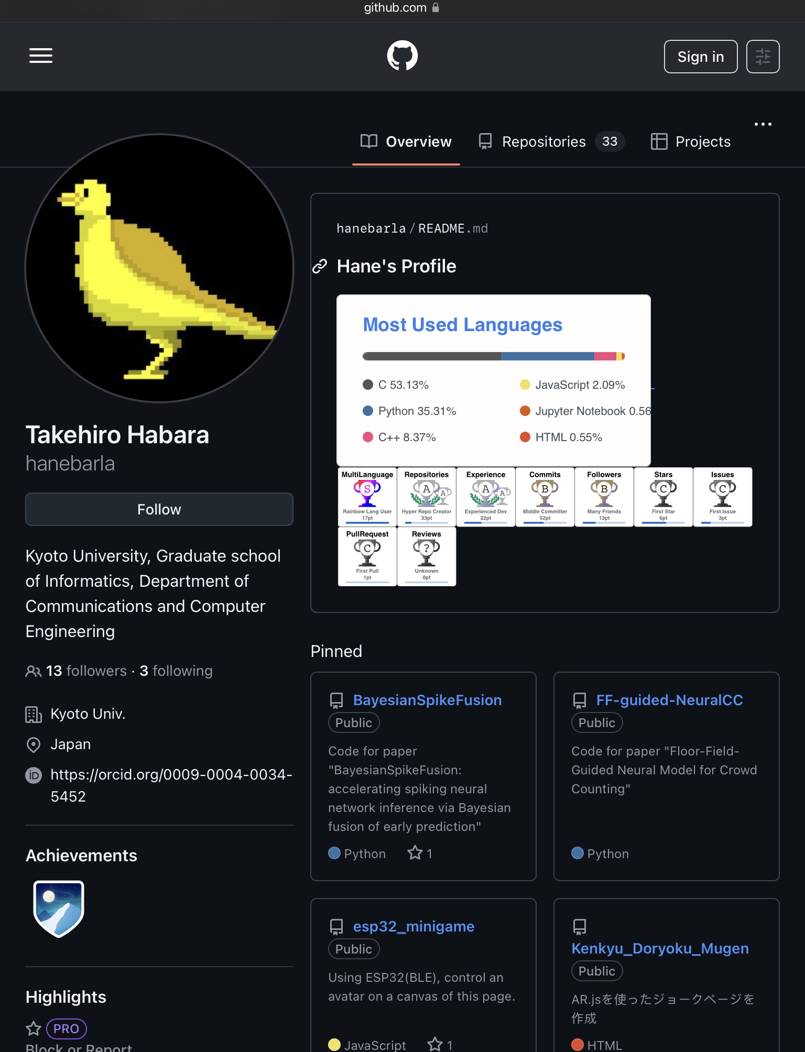Viewport: 805px width, 1052px height.
Task: Click the Most Used Languages bar
Action: tap(493, 356)
